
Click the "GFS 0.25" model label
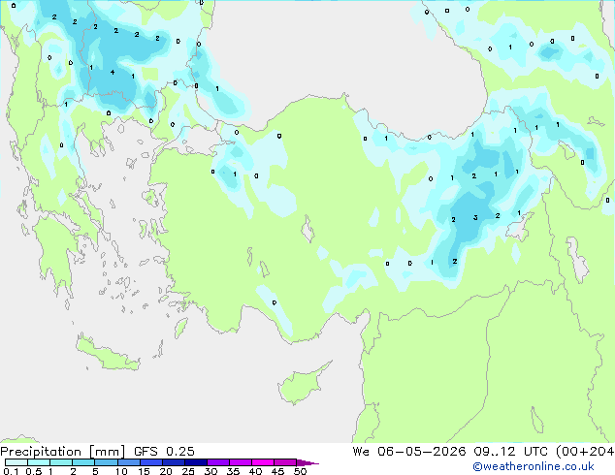pos(164,452)
